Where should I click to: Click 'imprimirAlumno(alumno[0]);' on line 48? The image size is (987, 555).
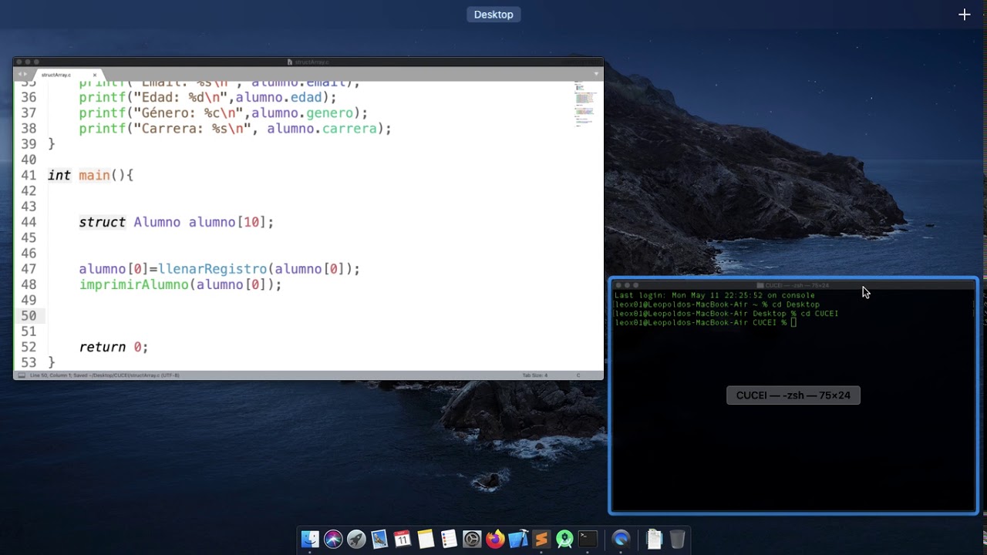point(180,284)
